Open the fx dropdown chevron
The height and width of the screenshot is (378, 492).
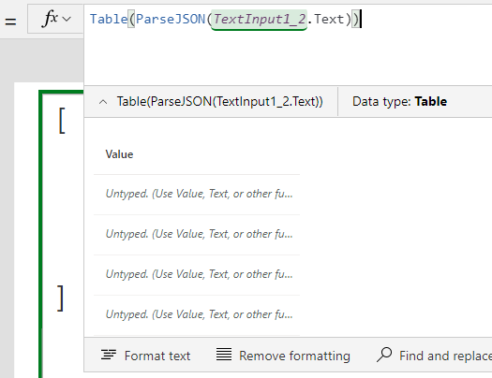[67, 20]
